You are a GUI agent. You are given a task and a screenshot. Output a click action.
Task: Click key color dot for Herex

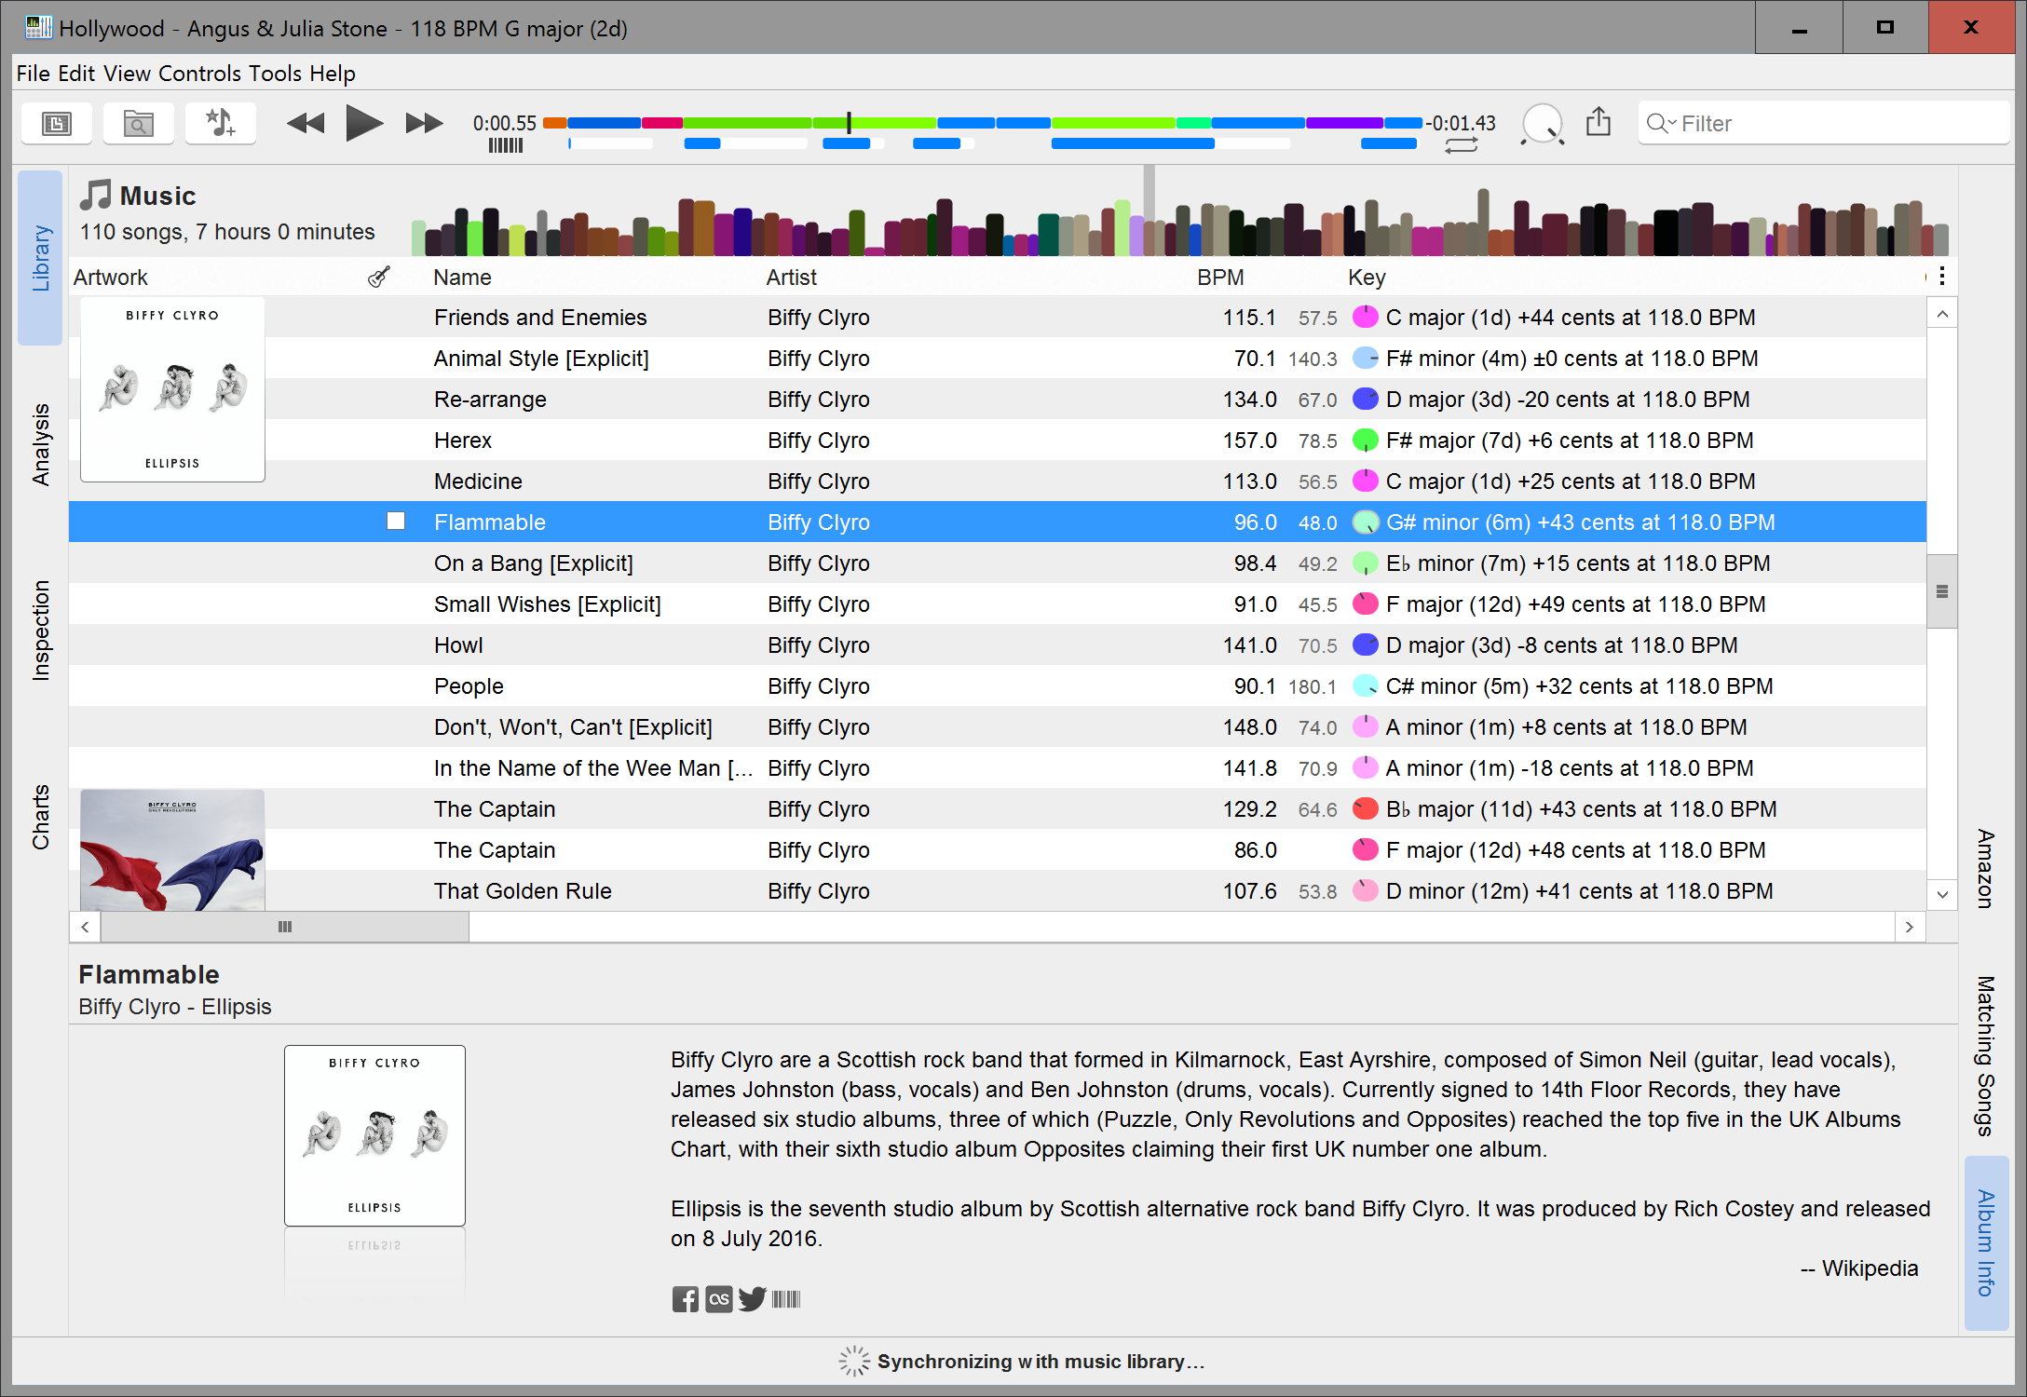pyautogui.click(x=1365, y=440)
